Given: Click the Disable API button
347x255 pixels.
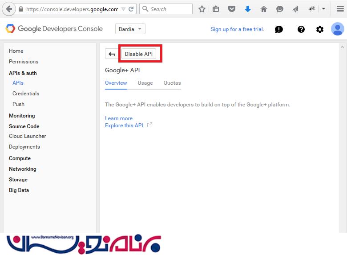Looking at the screenshot, I should pos(139,54).
